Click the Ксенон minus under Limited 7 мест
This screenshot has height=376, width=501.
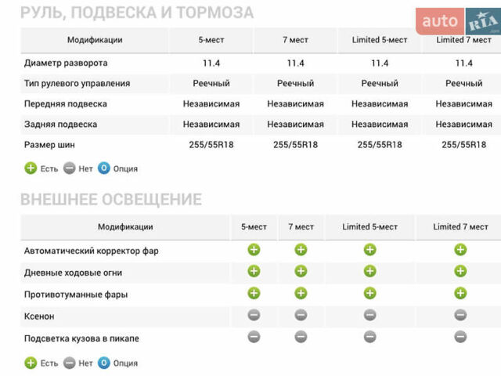[x=460, y=315]
